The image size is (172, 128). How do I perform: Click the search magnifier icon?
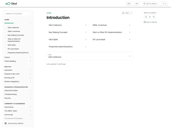[x=144, y=3]
